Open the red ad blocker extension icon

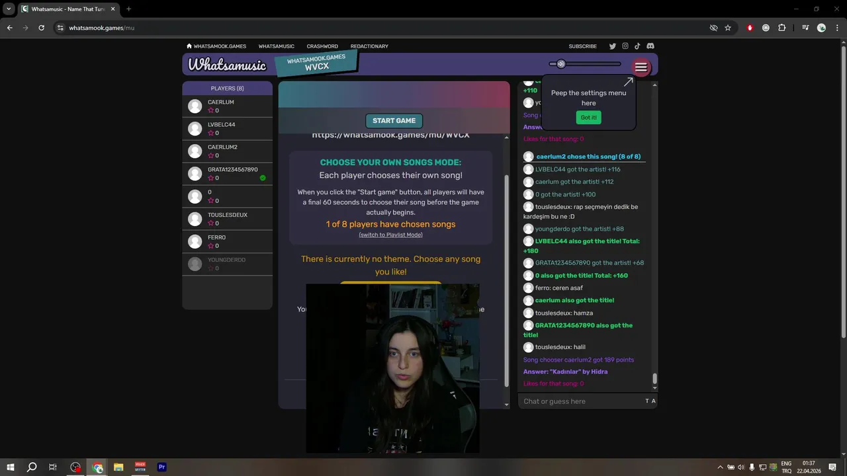[x=750, y=28]
